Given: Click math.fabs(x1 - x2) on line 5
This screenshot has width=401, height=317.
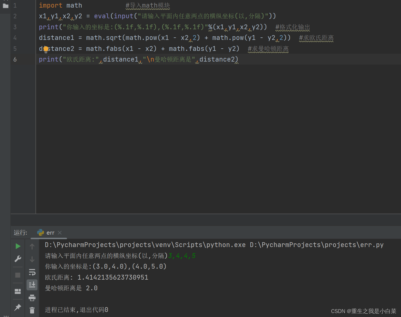Looking at the screenshot, I should pyautogui.click(x=121, y=49).
